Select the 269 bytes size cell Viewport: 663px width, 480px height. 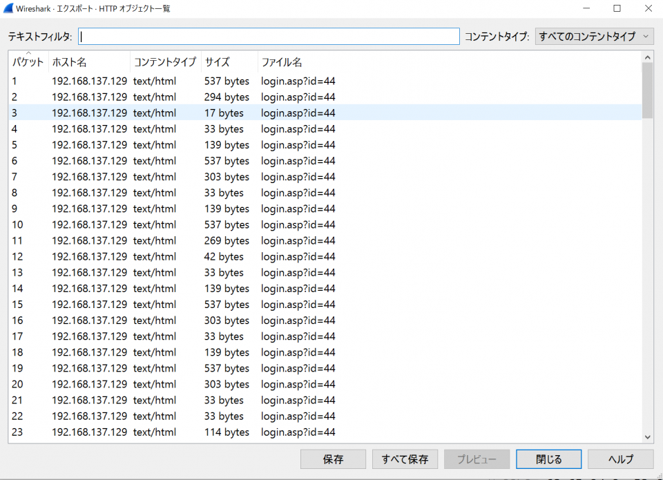tap(227, 240)
